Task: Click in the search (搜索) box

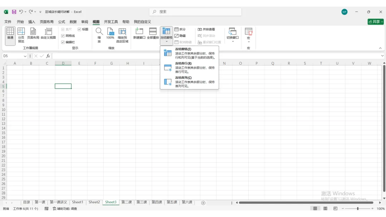Action: pyautogui.click(x=196, y=12)
